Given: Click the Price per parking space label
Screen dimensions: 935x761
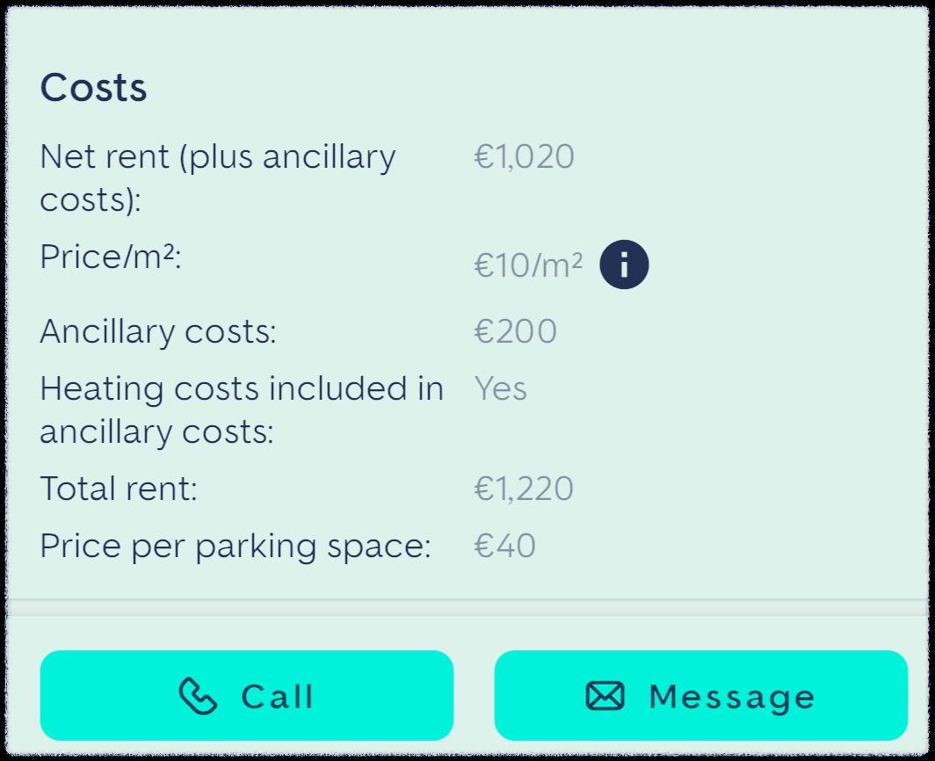Looking at the screenshot, I should click(236, 547).
